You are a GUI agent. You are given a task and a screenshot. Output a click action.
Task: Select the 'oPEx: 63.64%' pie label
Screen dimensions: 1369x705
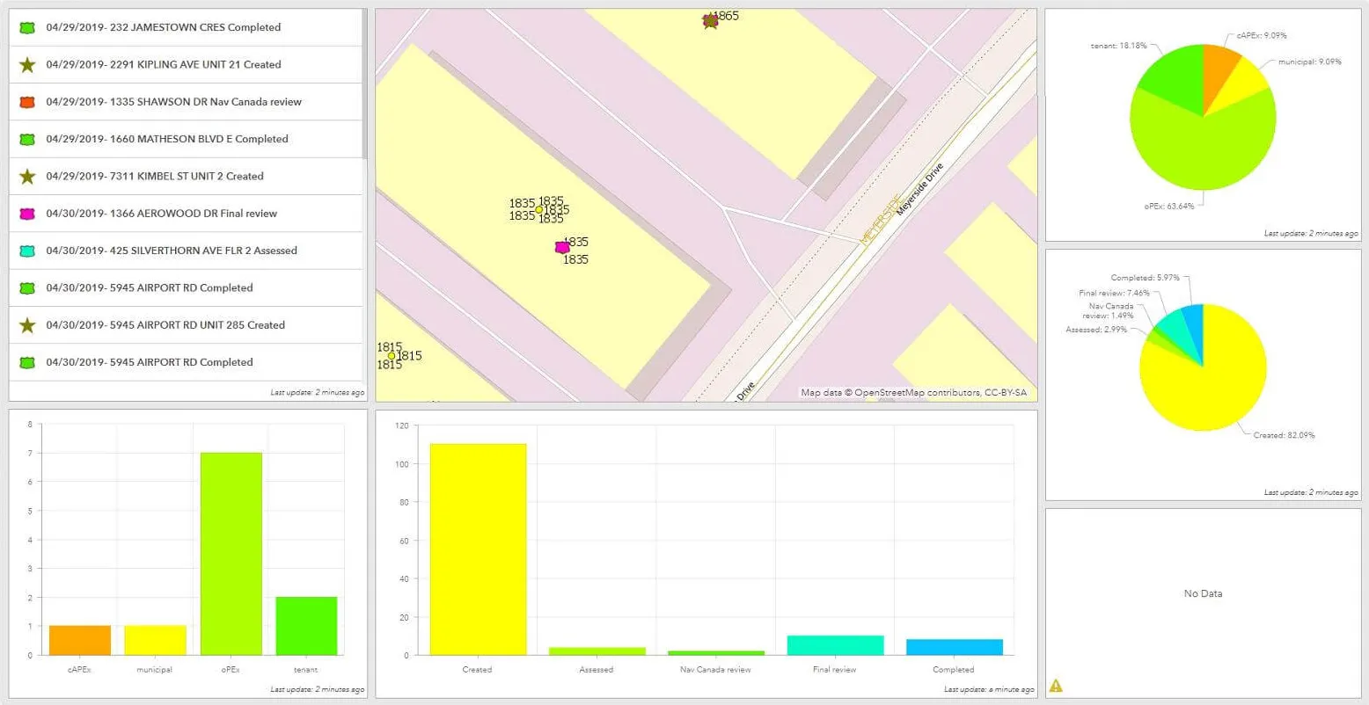pyautogui.click(x=1169, y=207)
